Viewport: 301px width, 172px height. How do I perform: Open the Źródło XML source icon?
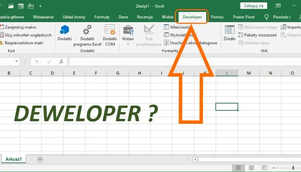[x=229, y=30]
